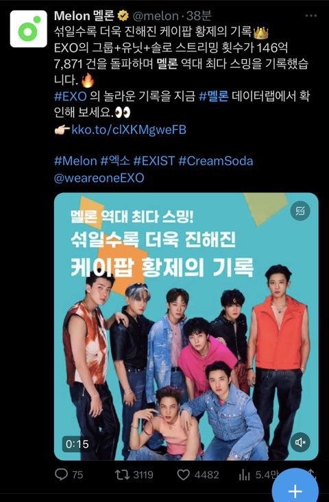The width and height of the screenshot is (329, 502).
Task: Click the gold verified badge
Action: [123, 15]
